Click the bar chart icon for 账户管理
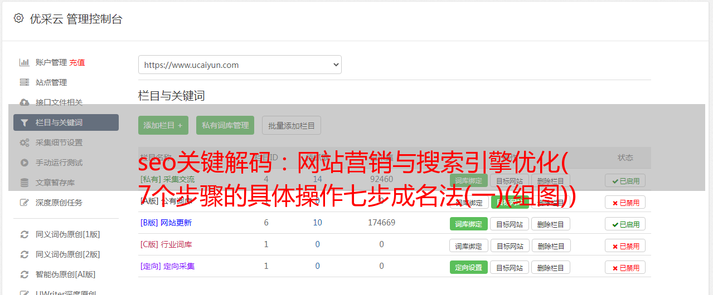This screenshot has height=295, width=713. 25,62
